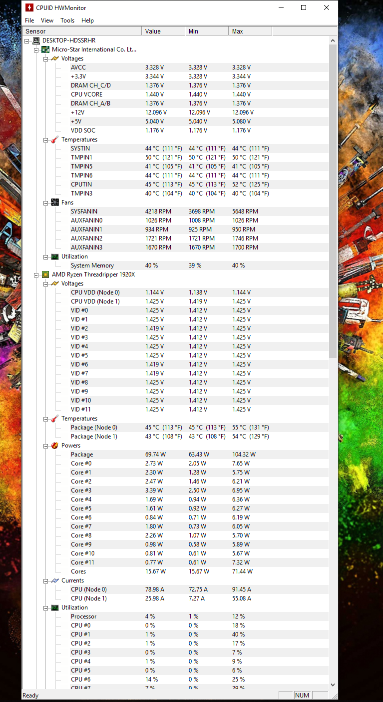
Task: Click the 5648 RPM max value
Action: [245, 211]
